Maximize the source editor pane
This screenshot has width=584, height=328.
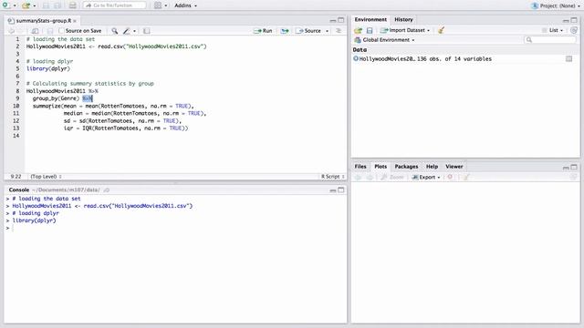(340, 20)
